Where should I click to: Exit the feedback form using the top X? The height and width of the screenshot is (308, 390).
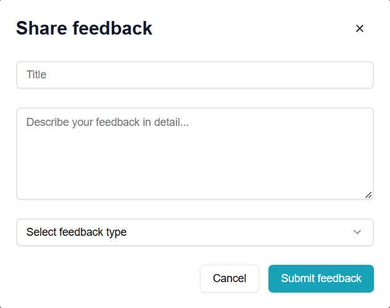click(x=360, y=28)
